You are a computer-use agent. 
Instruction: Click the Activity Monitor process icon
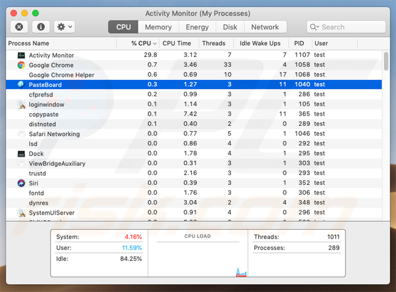tap(21, 55)
